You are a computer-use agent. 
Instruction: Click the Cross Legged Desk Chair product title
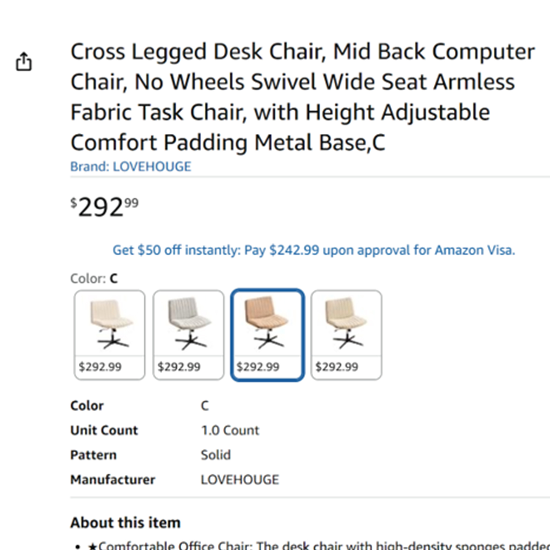click(x=302, y=97)
